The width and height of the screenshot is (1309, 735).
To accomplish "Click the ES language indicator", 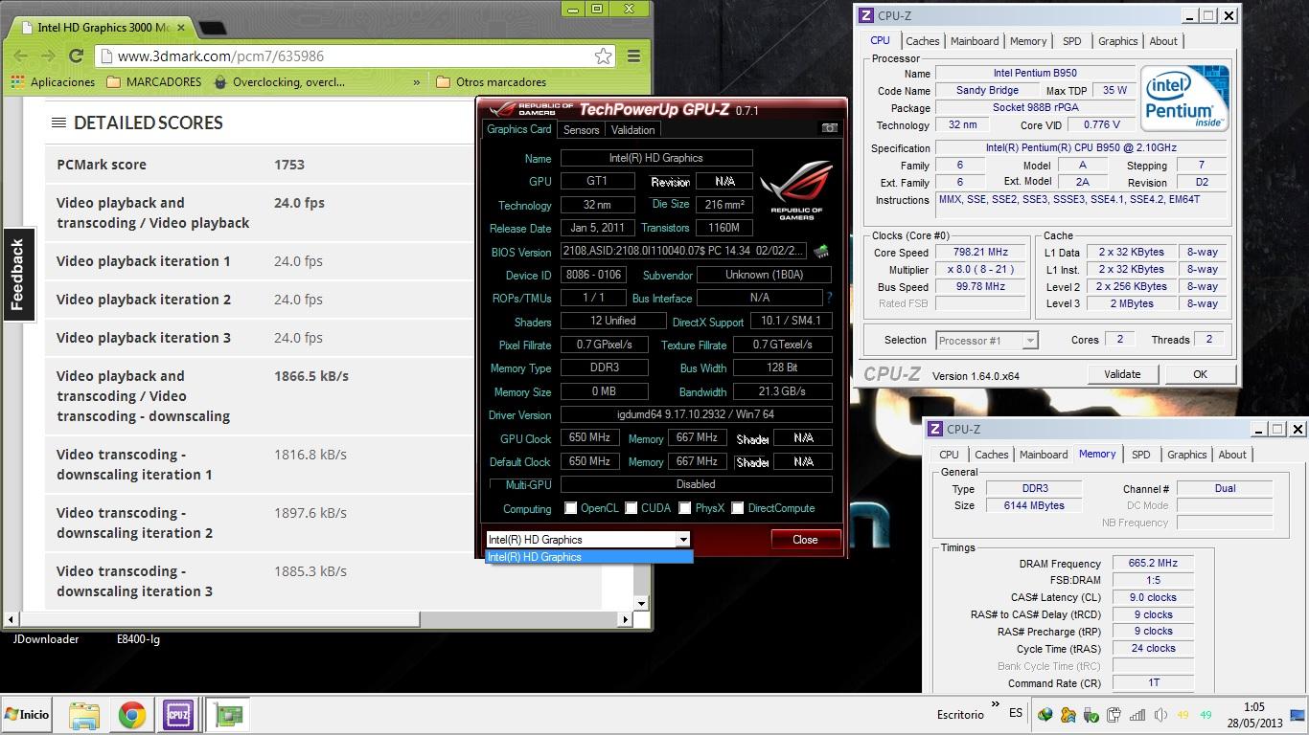I will pyautogui.click(x=1016, y=714).
